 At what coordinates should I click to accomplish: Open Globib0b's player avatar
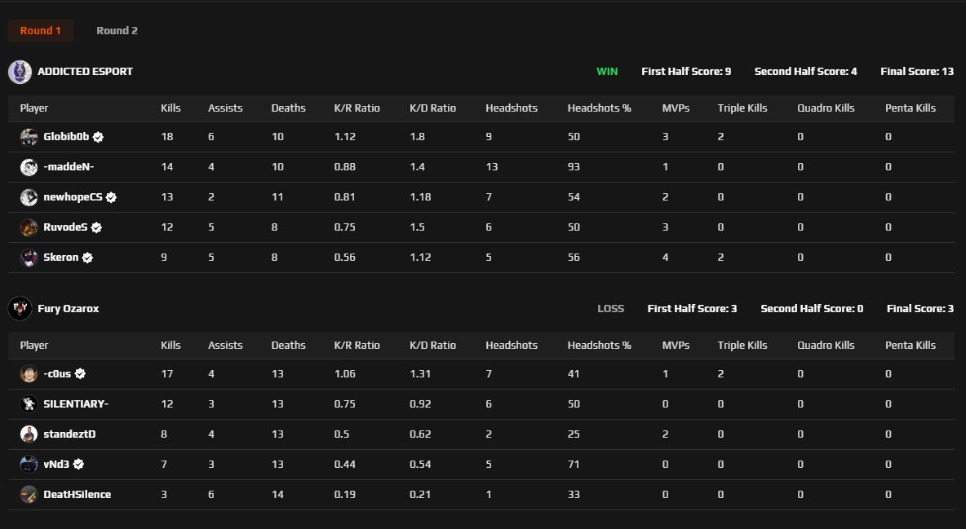pos(29,137)
